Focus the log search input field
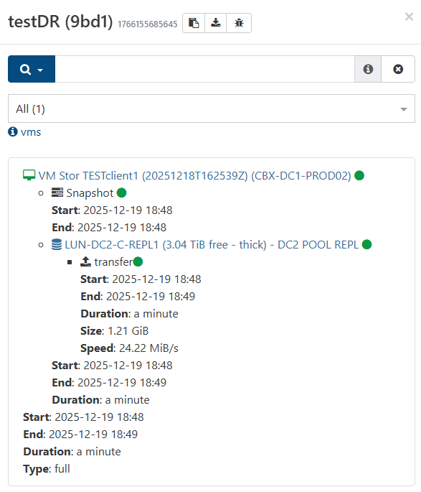 204,69
